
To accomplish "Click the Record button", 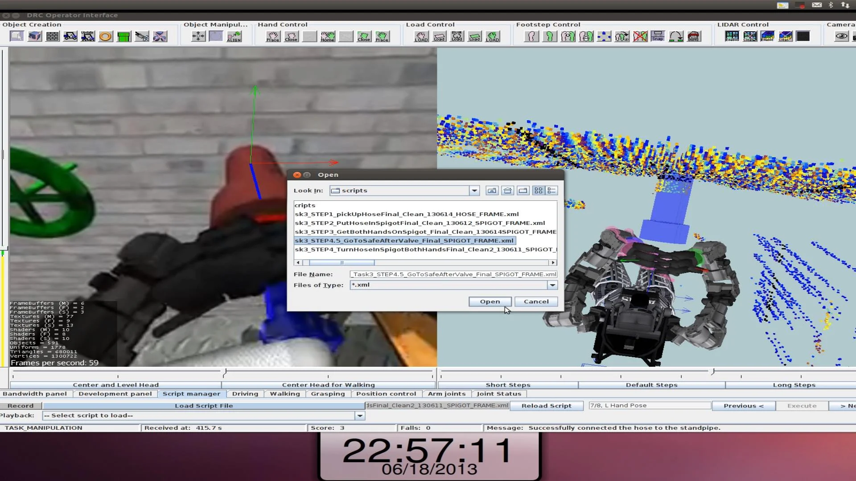I will (21, 406).
